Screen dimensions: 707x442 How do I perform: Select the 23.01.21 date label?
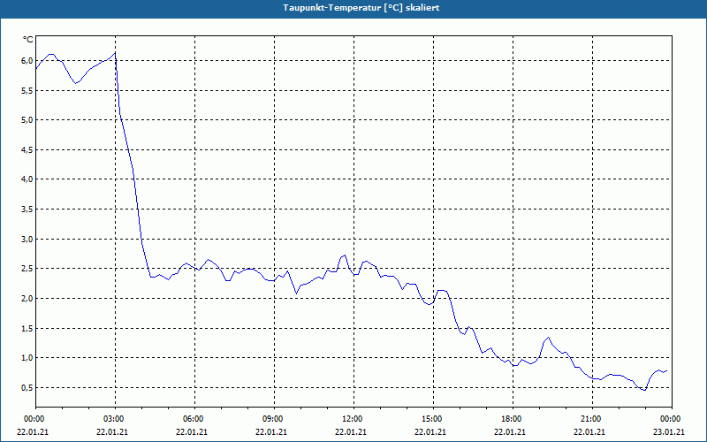click(x=669, y=431)
